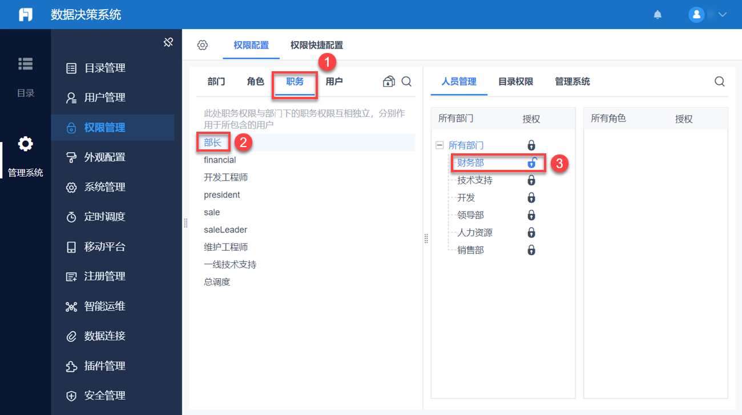Select 权限管理 in side menu
The image size is (742, 415).
[112, 128]
